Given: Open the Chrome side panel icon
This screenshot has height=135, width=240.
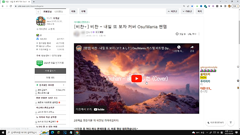Looking at the screenshot, I should (x=225, y=6).
